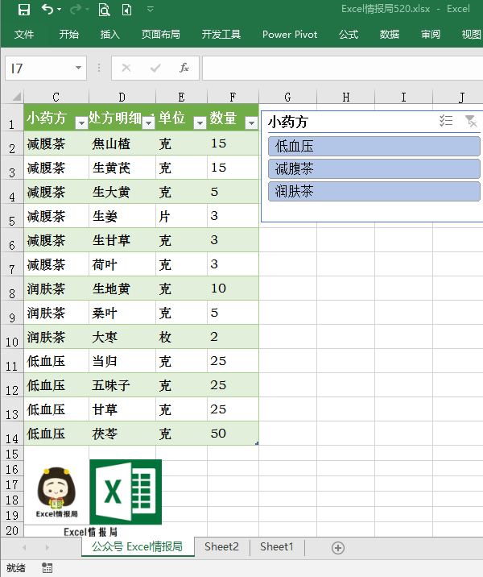
Task: Switch to the Sheet1 tab
Action: (277, 547)
